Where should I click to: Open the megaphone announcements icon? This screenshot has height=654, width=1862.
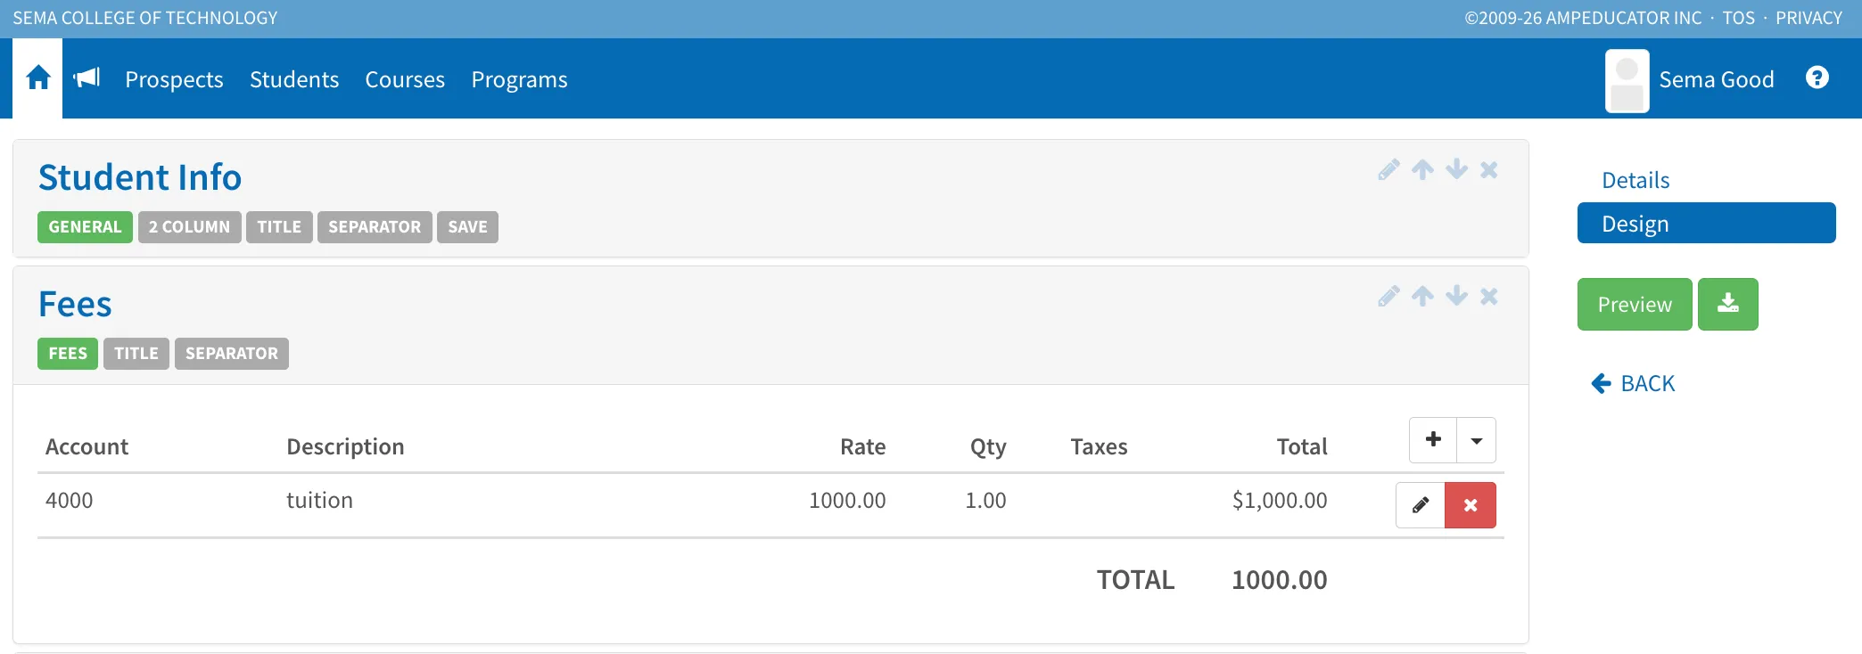(87, 78)
